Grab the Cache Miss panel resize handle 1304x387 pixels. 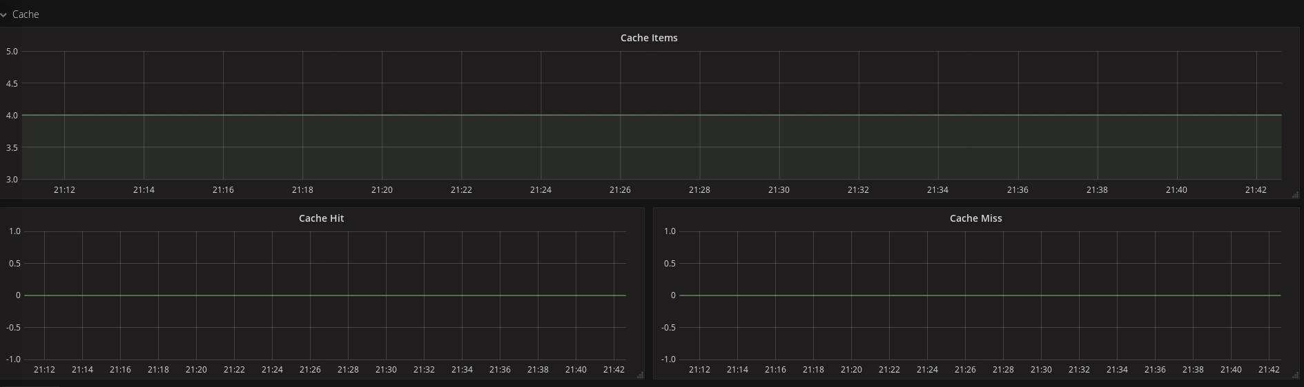[1295, 375]
